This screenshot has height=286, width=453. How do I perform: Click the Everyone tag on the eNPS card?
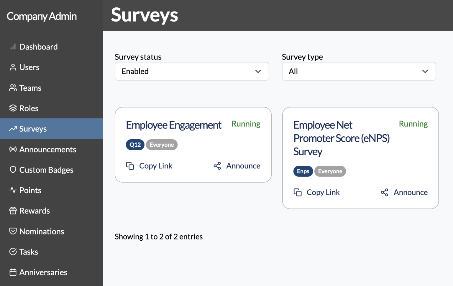click(330, 171)
